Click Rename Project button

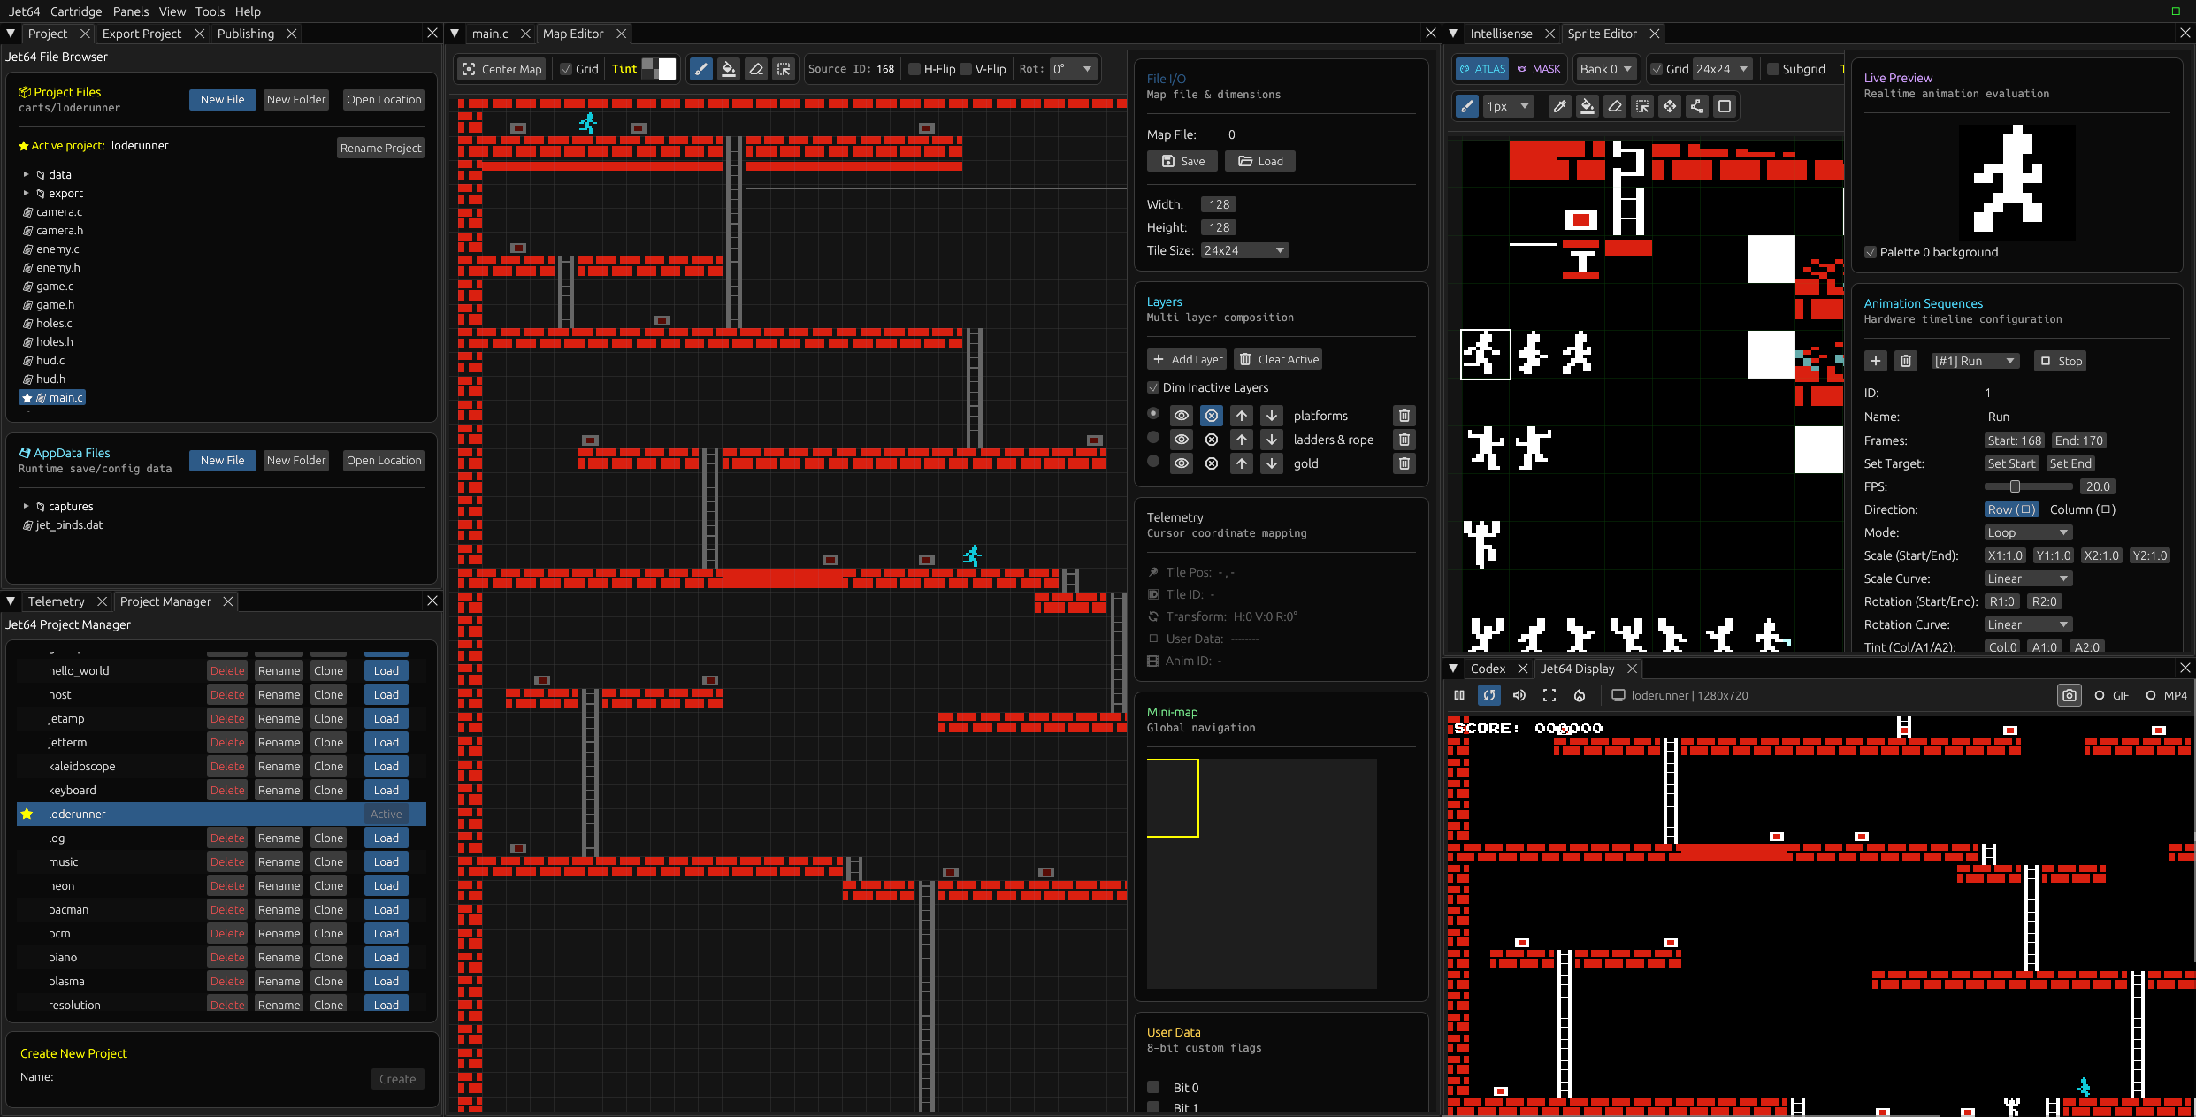pyautogui.click(x=380, y=148)
